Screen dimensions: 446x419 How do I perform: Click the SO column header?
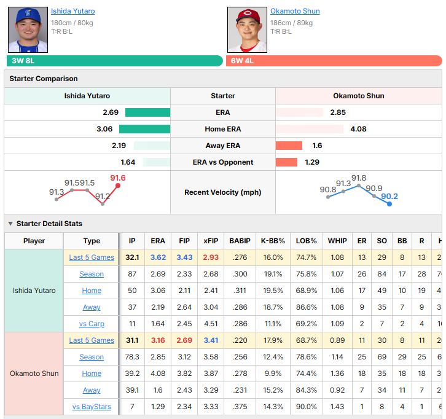pos(381,241)
